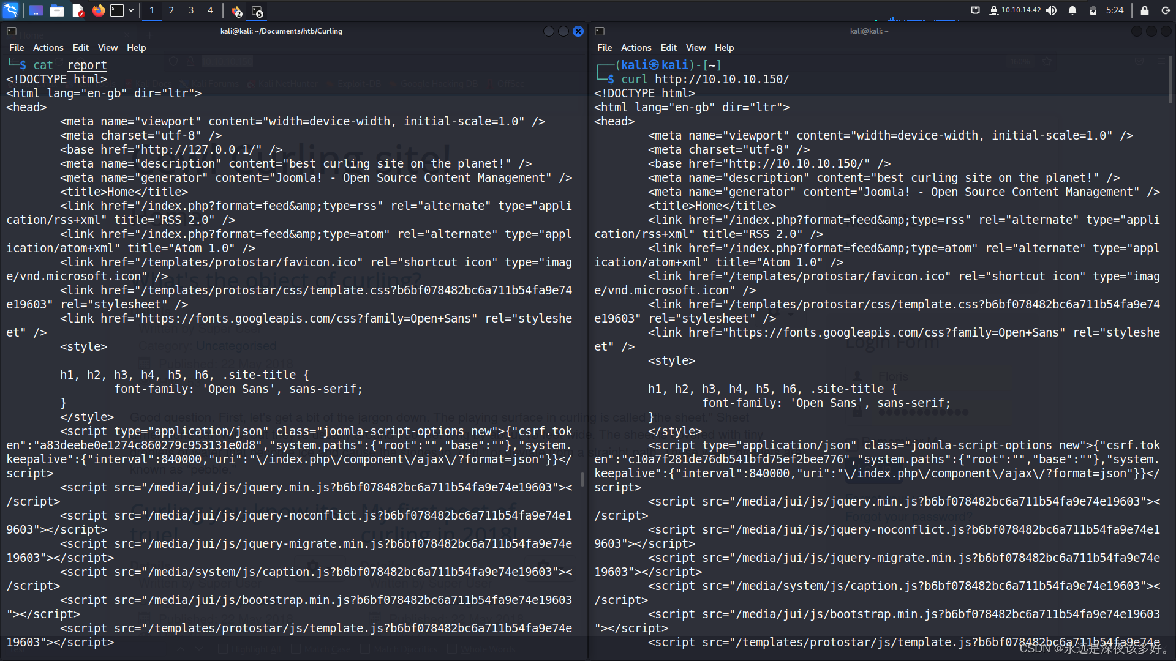Open View menu in the right terminal
The image size is (1176, 661).
pyautogui.click(x=695, y=48)
